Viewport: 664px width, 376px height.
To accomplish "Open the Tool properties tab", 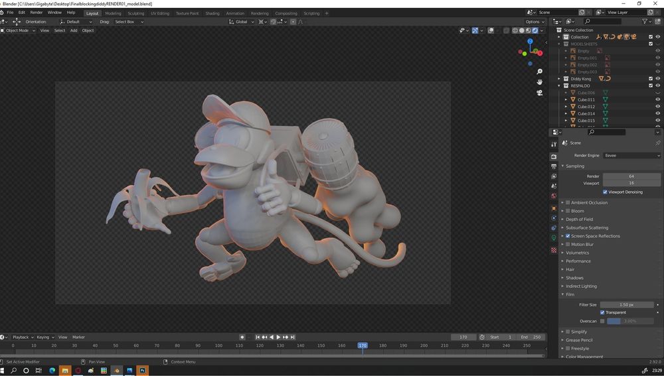I will pos(554,145).
